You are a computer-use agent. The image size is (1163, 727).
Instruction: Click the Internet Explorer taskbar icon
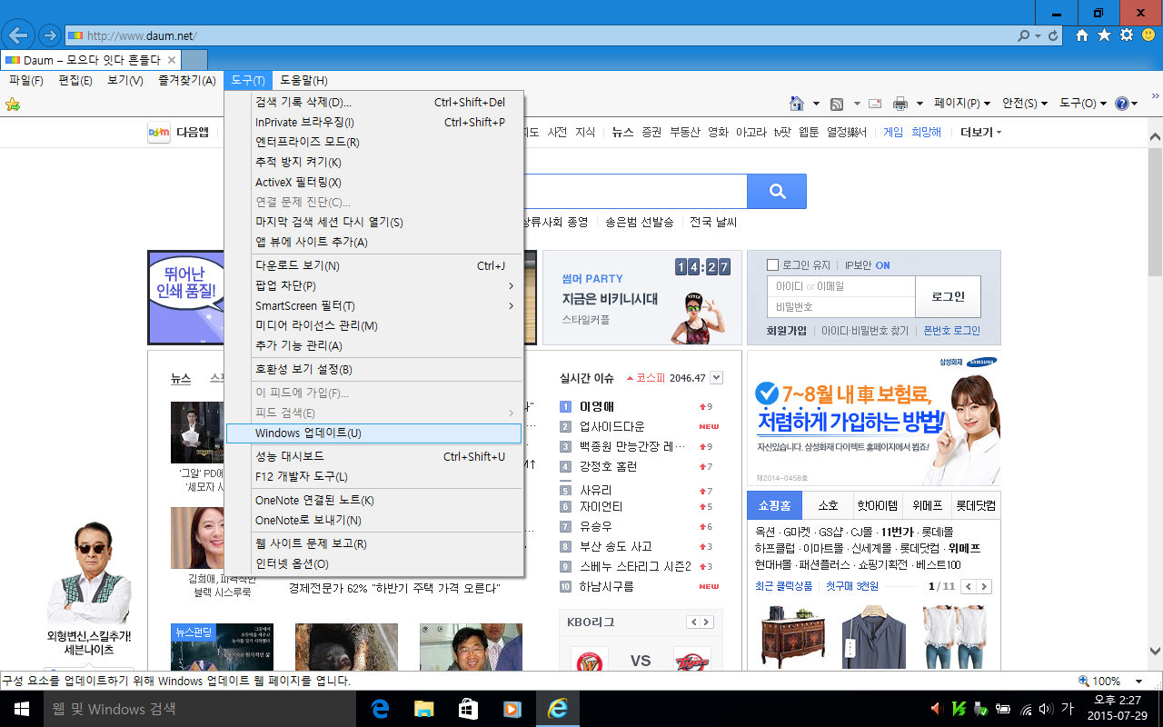pos(557,709)
